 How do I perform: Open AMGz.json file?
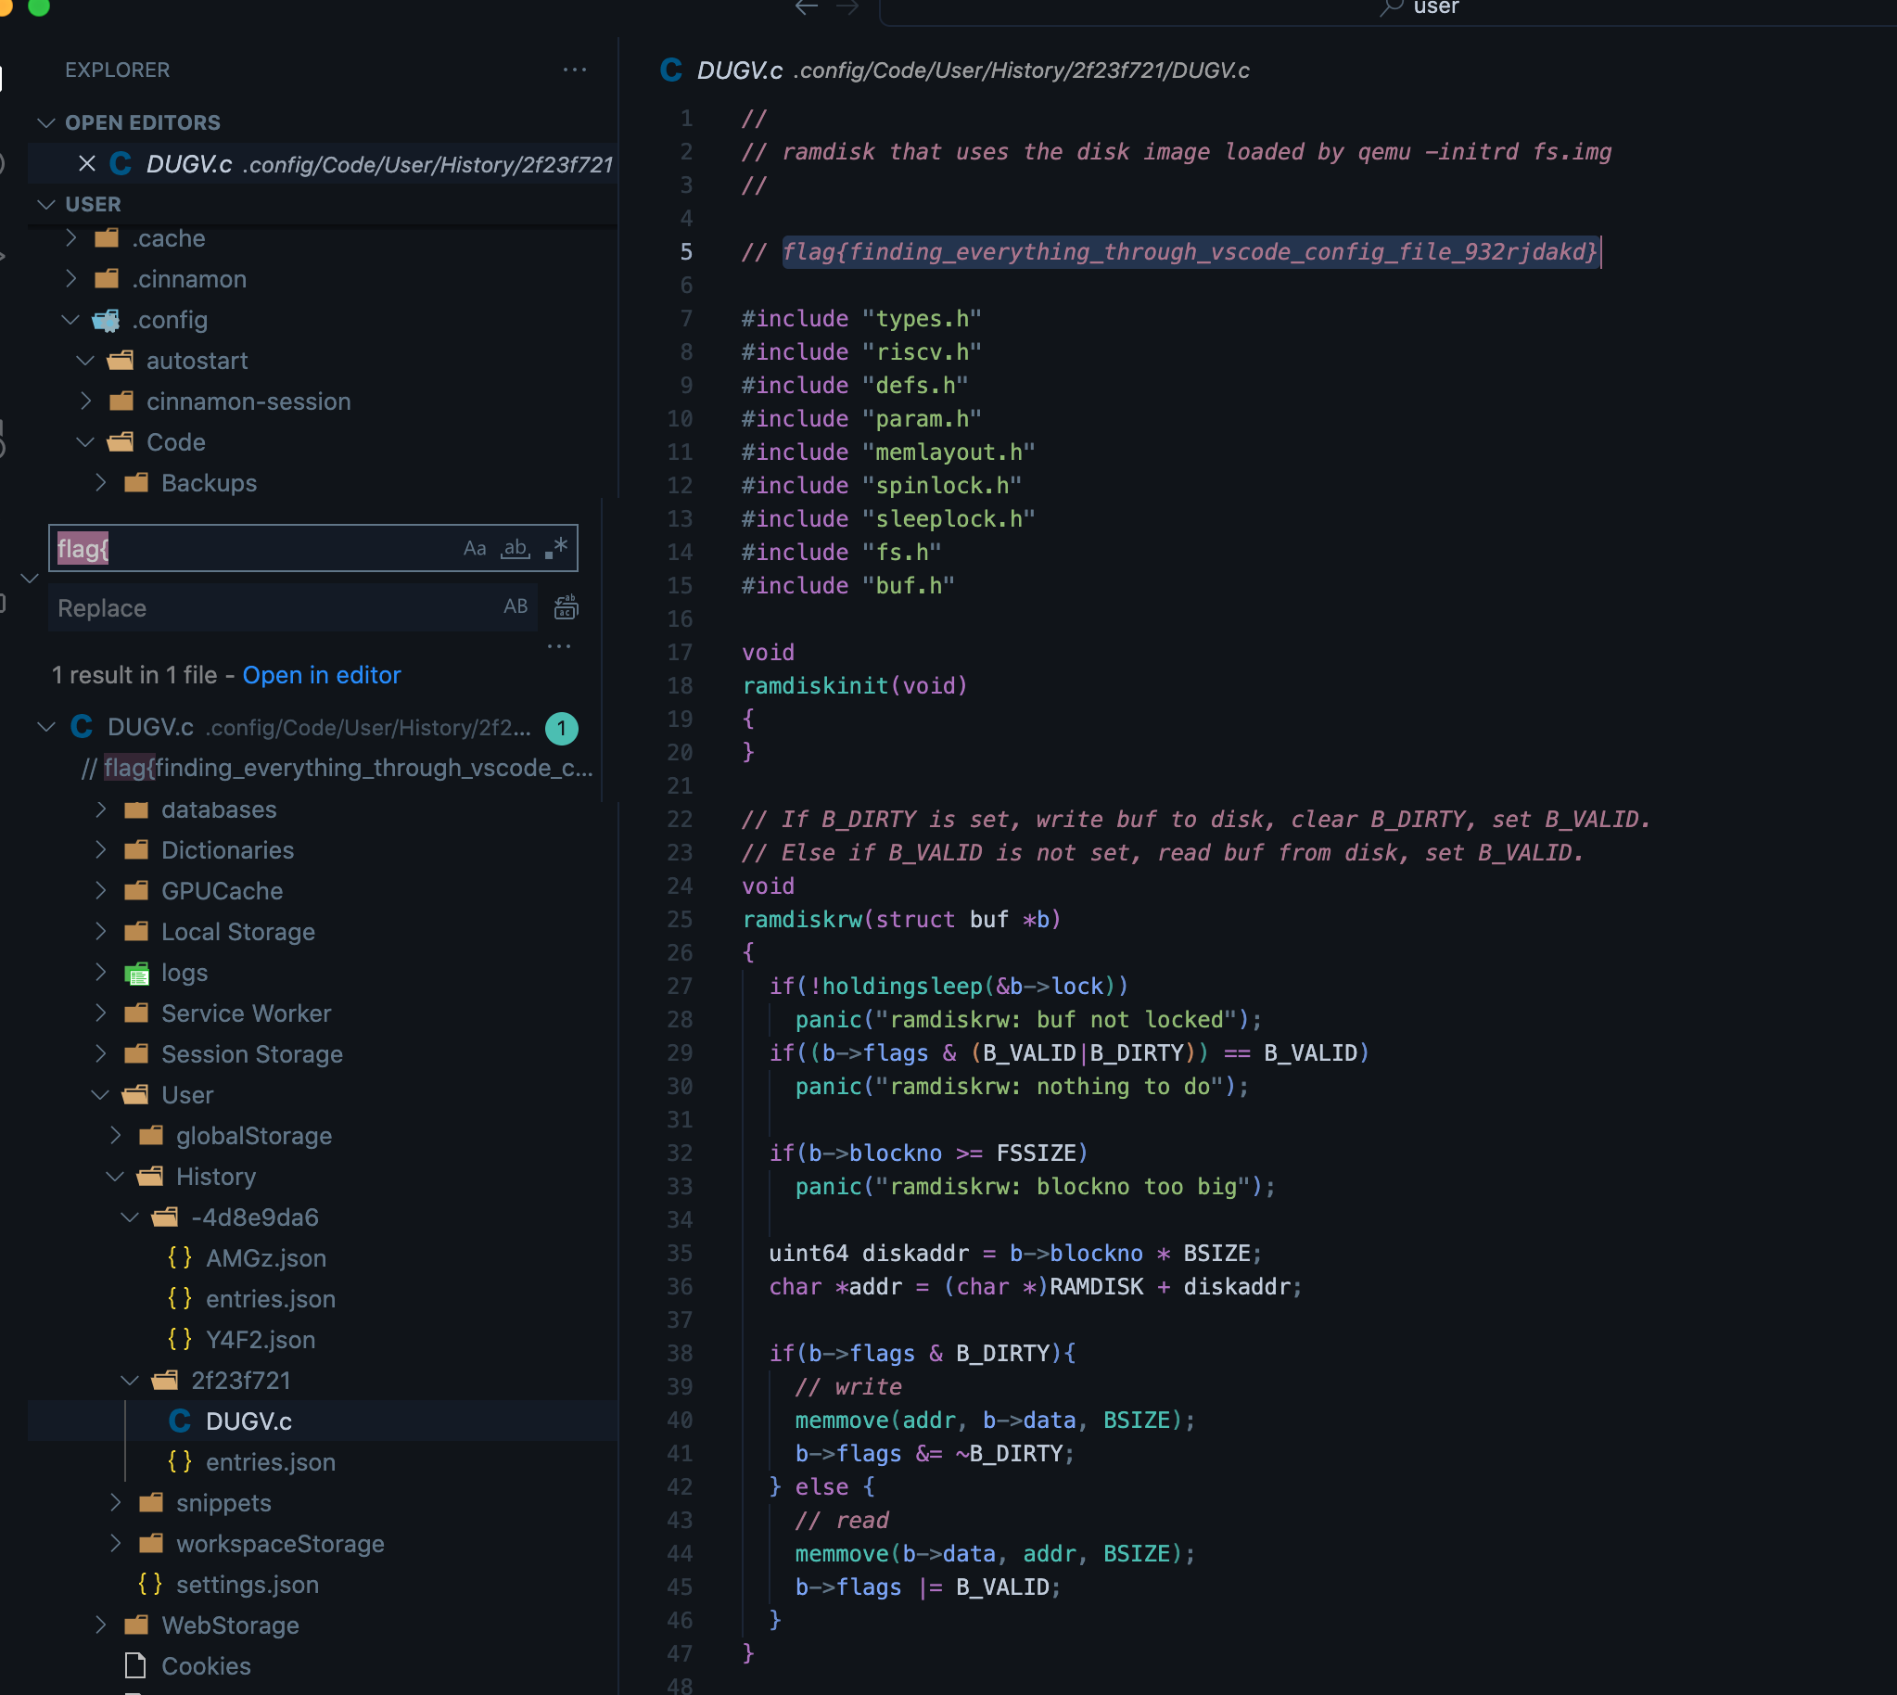pos(265,1258)
